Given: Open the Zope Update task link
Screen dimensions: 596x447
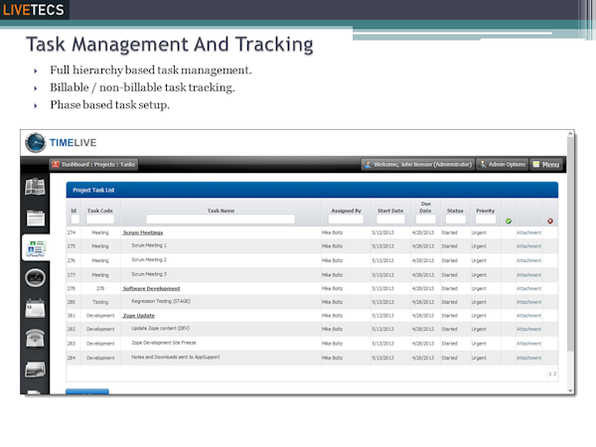Looking at the screenshot, I should tap(139, 316).
